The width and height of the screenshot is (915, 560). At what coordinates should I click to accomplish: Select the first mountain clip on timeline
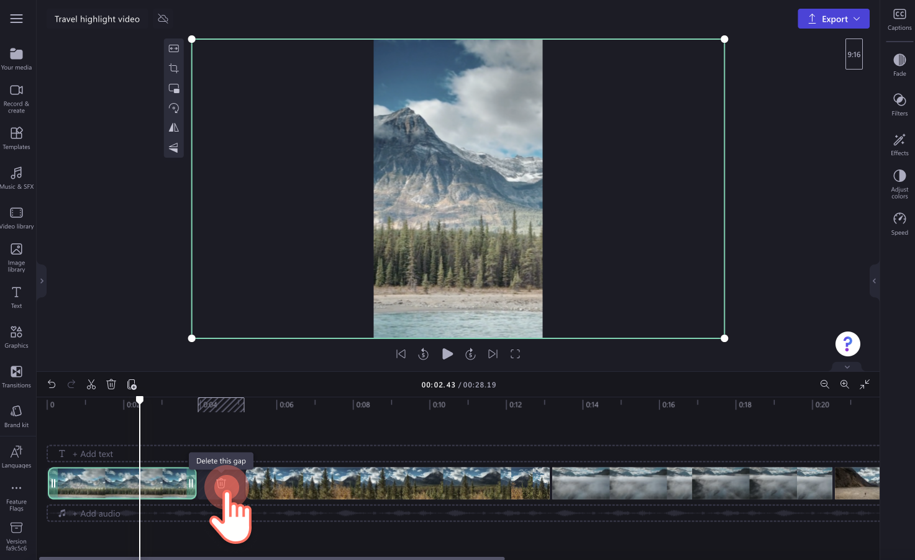pos(122,484)
